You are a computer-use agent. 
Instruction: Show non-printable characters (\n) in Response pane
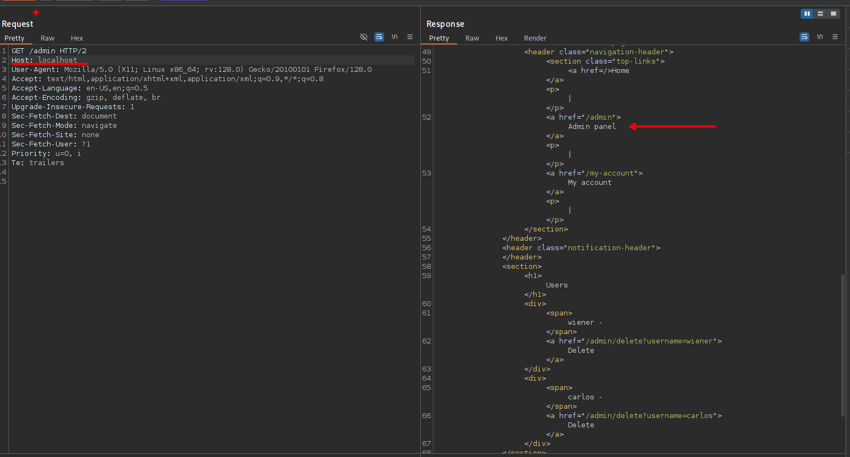pyautogui.click(x=820, y=37)
